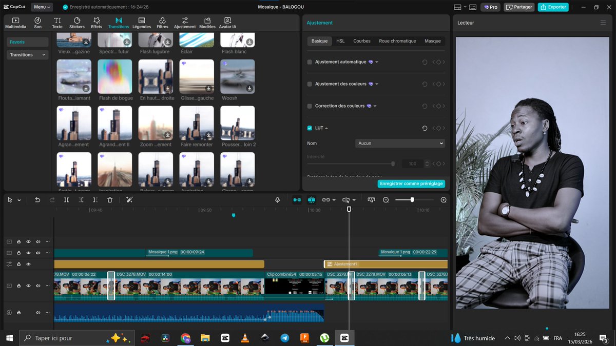Open Telegram from the Windows taskbar
This screenshot has height=346, width=616.
point(284,338)
